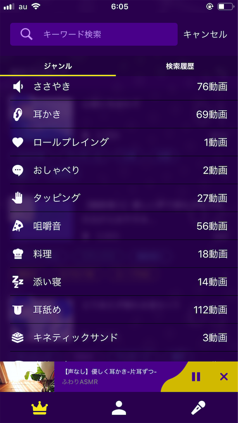Go to the profile person tab
Image resolution: width=238 pixels, height=423 pixels.
point(119,408)
